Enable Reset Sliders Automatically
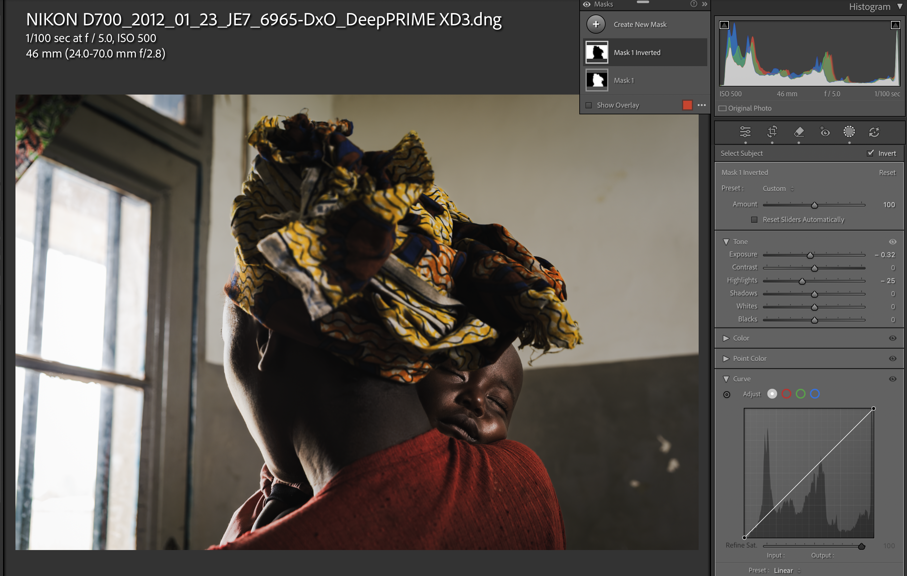The width and height of the screenshot is (907, 576). [x=754, y=219]
